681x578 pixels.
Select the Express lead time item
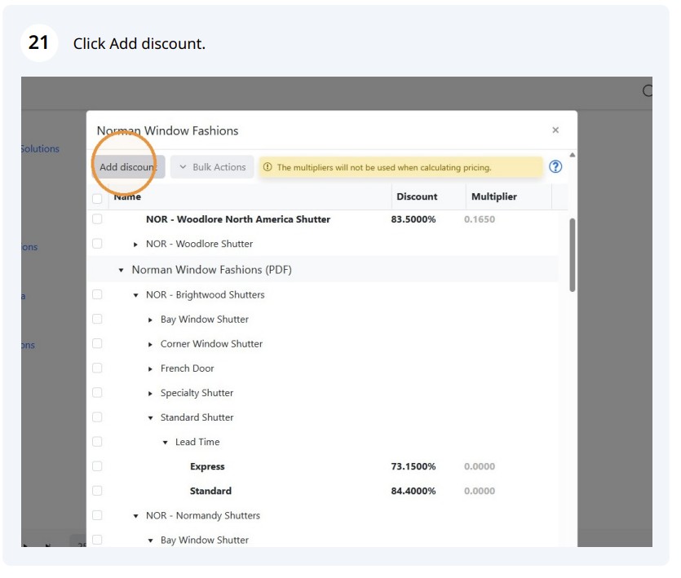tap(208, 467)
